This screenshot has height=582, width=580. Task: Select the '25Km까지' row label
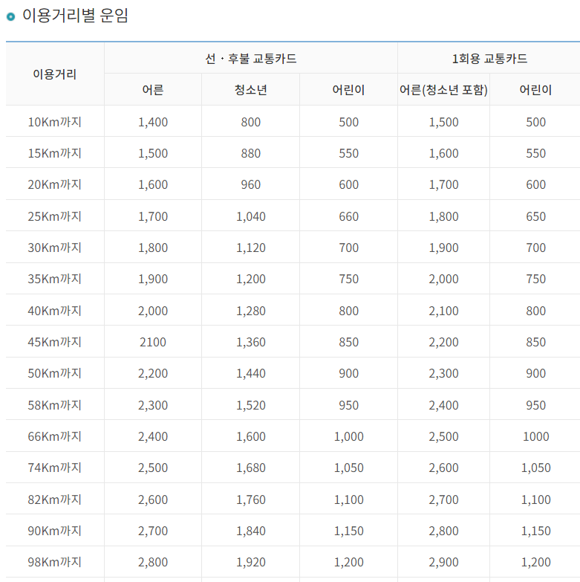(x=55, y=216)
